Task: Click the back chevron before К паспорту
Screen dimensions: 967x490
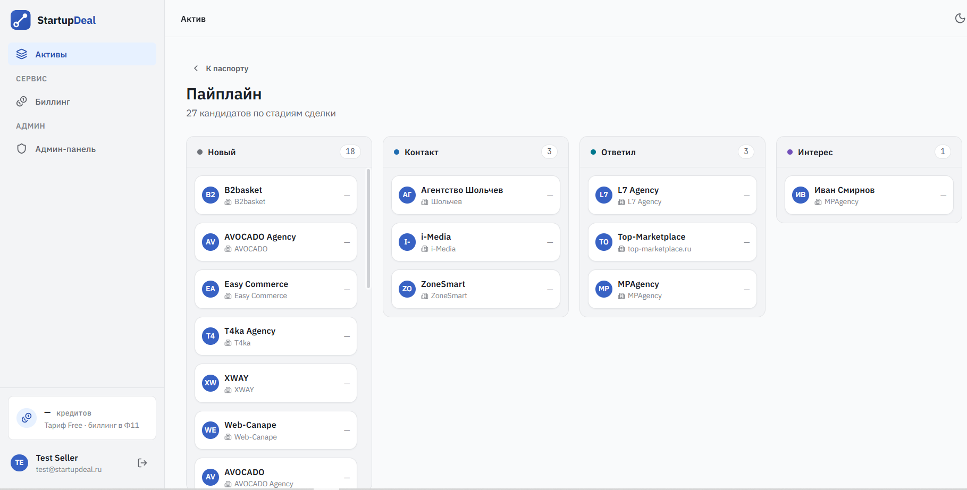Action: pyautogui.click(x=196, y=69)
